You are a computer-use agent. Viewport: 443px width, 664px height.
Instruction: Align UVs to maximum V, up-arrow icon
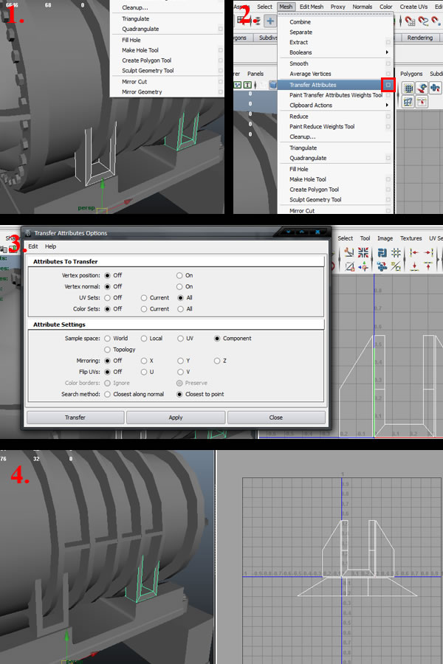click(x=428, y=267)
